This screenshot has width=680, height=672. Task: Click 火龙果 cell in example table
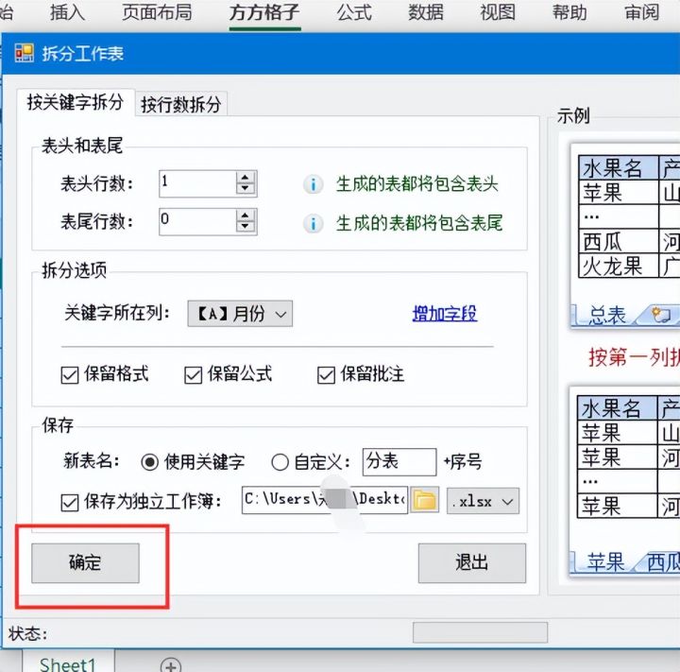click(619, 266)
